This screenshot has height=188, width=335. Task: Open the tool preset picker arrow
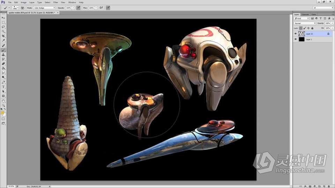9,8
